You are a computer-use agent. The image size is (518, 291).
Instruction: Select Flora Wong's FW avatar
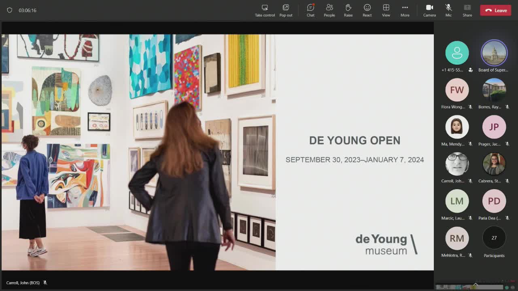click(x=457, y=90)
